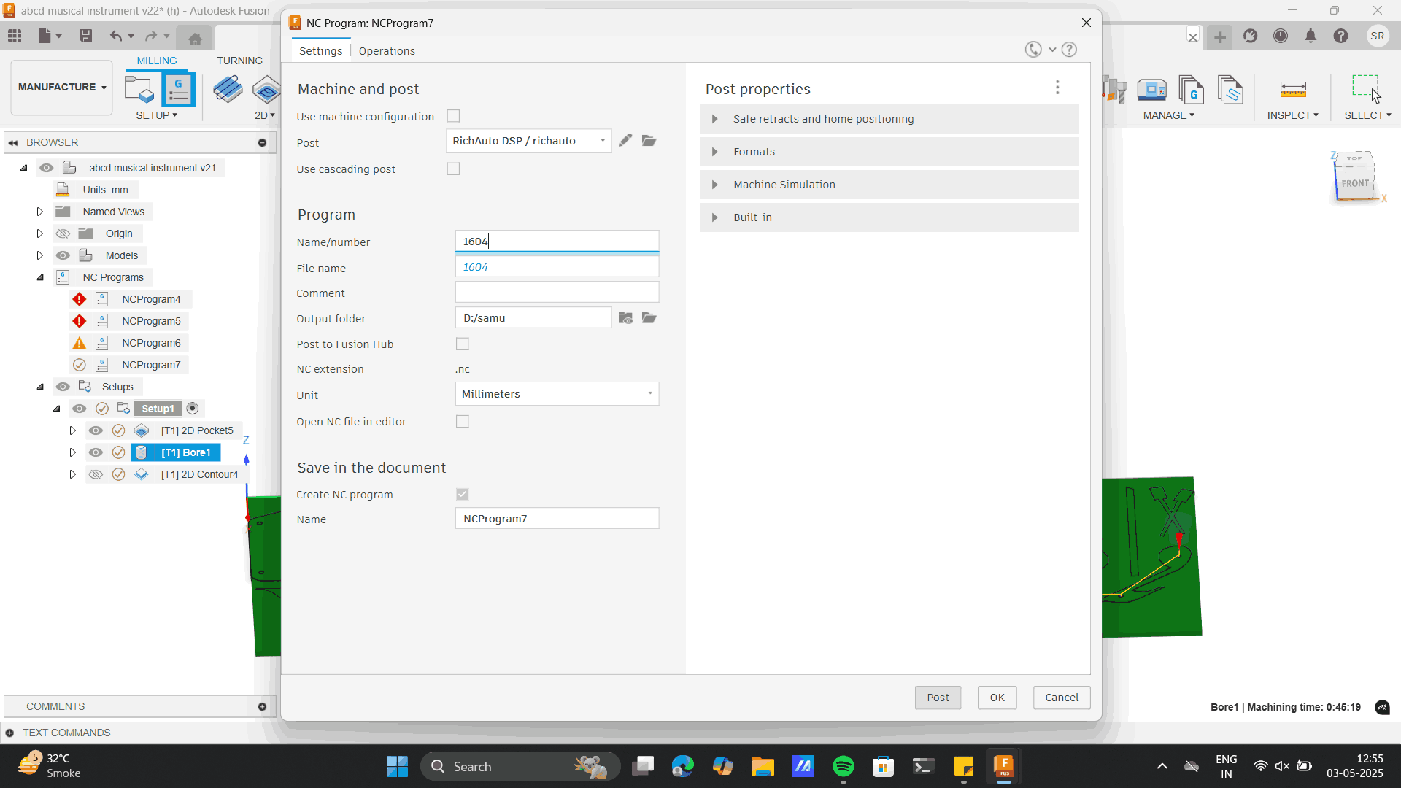Select the MILLING ribbon tab
This screenshot has width=1401, height=788.
(x=157, y=61)
